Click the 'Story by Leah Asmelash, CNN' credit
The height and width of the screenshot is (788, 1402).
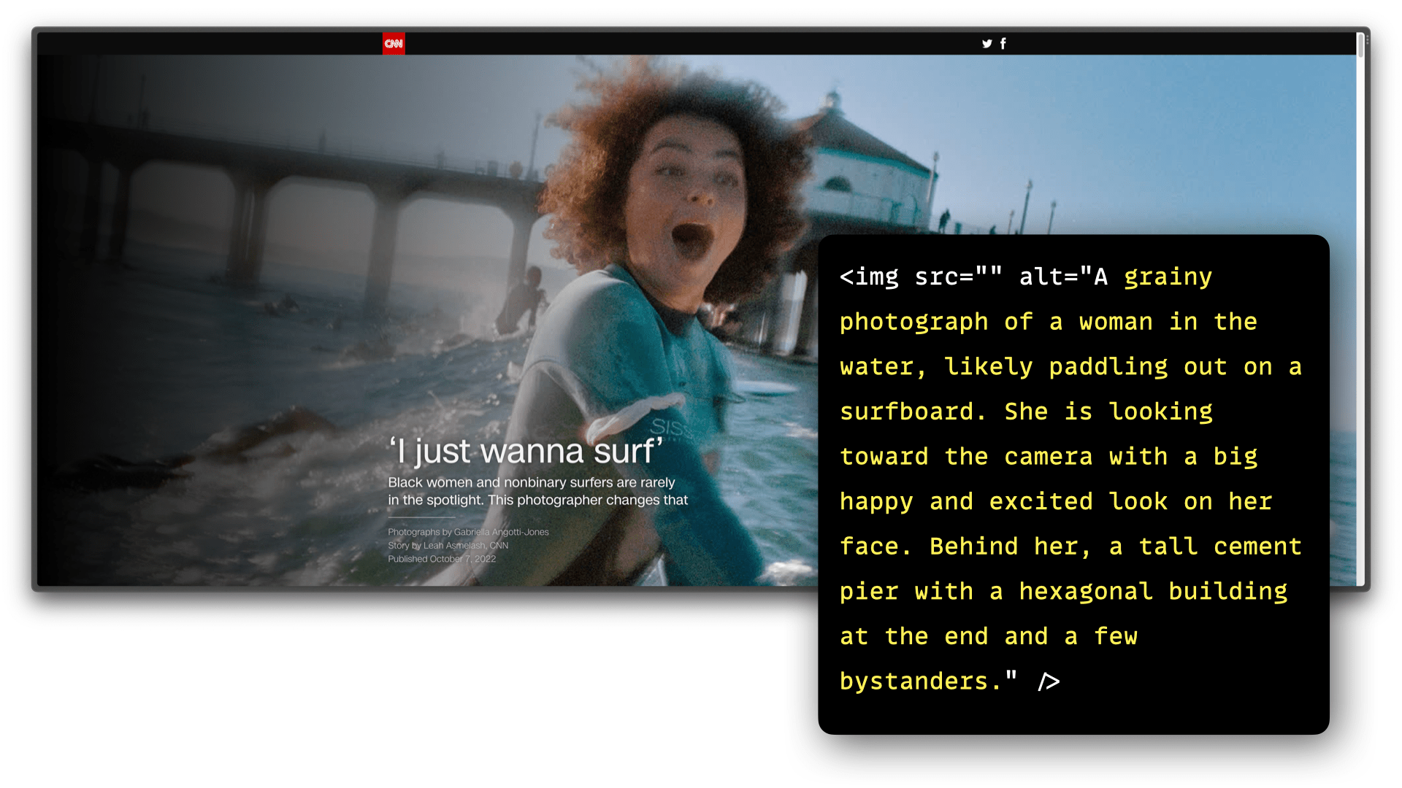pos(448,545)
